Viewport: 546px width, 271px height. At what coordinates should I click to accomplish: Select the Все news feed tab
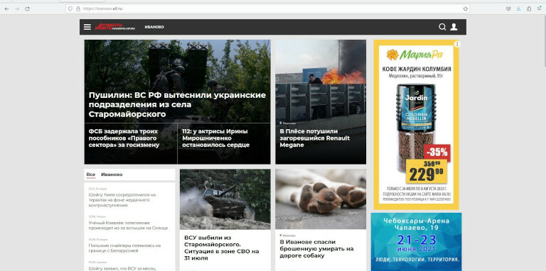[91, 175]
